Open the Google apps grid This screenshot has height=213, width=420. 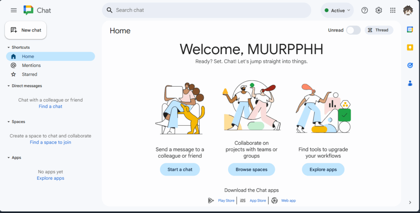tap(393, 10)
